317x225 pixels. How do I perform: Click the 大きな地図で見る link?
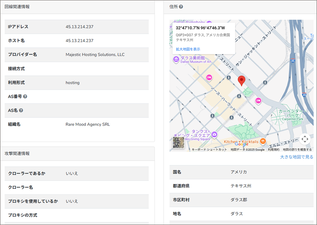(x=296, y=157)
